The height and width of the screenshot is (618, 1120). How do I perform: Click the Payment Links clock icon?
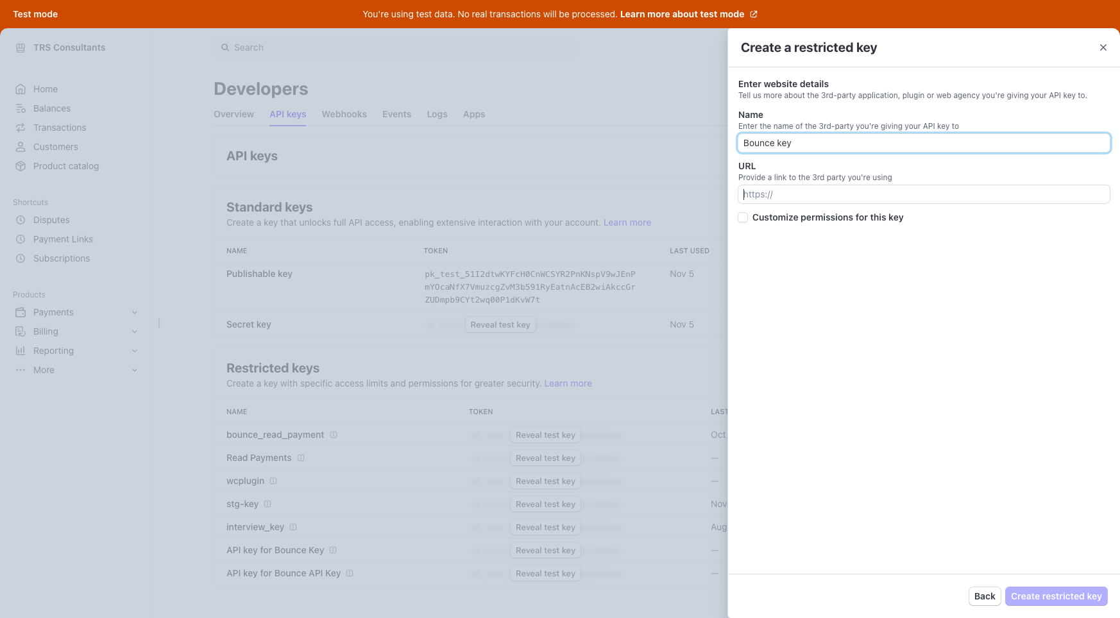21,239
